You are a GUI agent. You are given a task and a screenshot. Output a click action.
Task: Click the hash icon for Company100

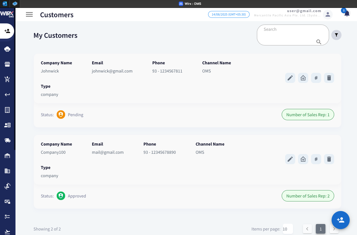(x=316, y=159)
